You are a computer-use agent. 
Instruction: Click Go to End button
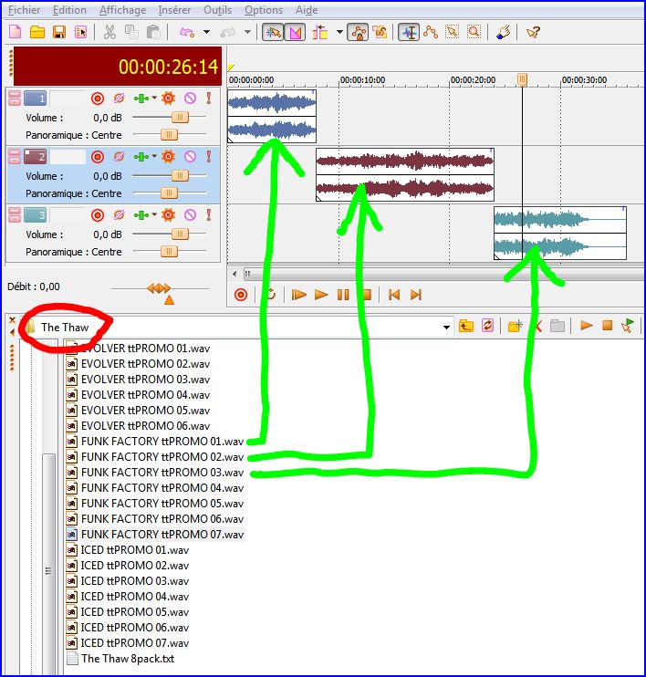pyautogui.click(x=416, y=295)
